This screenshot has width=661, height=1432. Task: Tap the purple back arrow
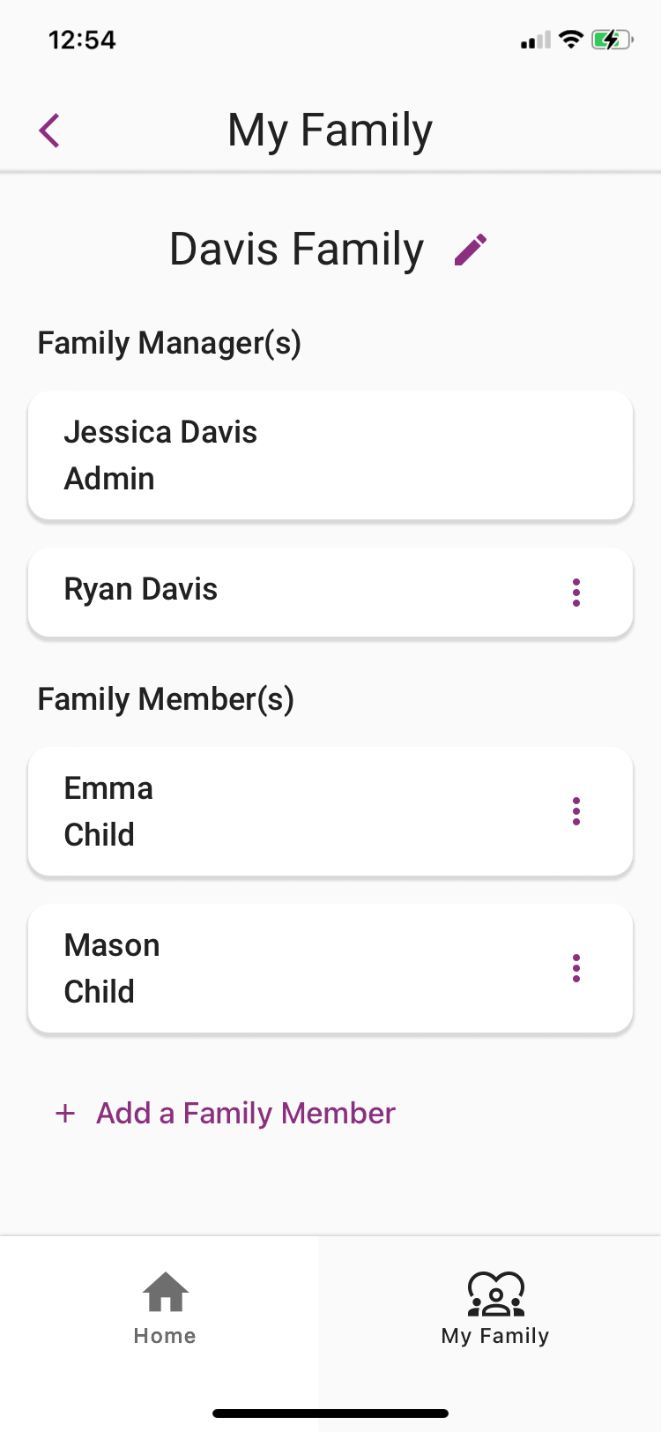pyautogui.click(x=49, y=131)
